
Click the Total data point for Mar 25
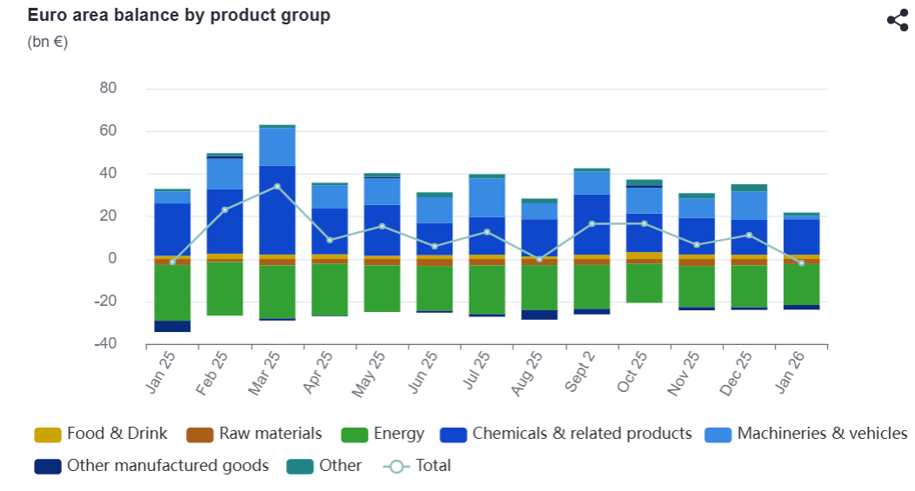coord(277,186)
